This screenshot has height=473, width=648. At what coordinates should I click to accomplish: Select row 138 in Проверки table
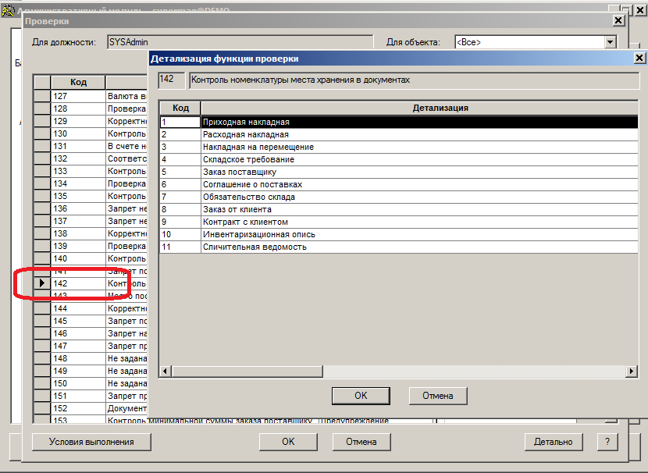click(90, 233)
